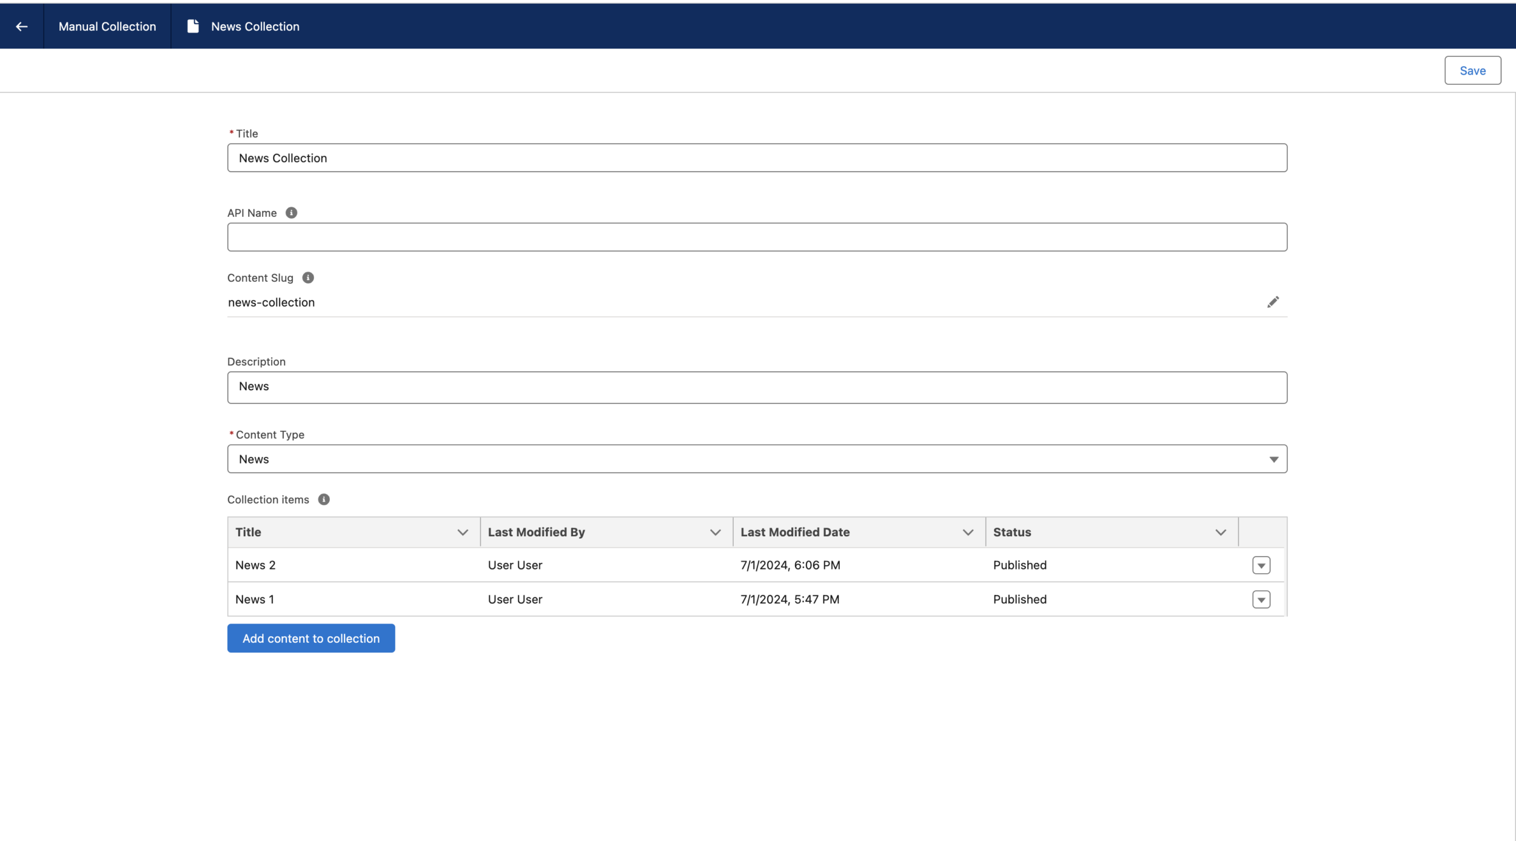The width and height of the screenshot is (1516, 841).
Task: Click the News Collection document icon
Action: pyautogui.click(x=193, y=26)
